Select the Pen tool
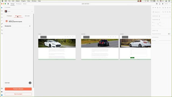Image resolution: width=172 pixels, height=97 pixels. click(2, 24)
